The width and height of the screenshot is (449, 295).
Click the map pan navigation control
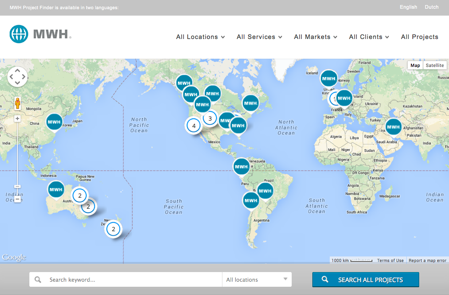(x=17, y=77)
